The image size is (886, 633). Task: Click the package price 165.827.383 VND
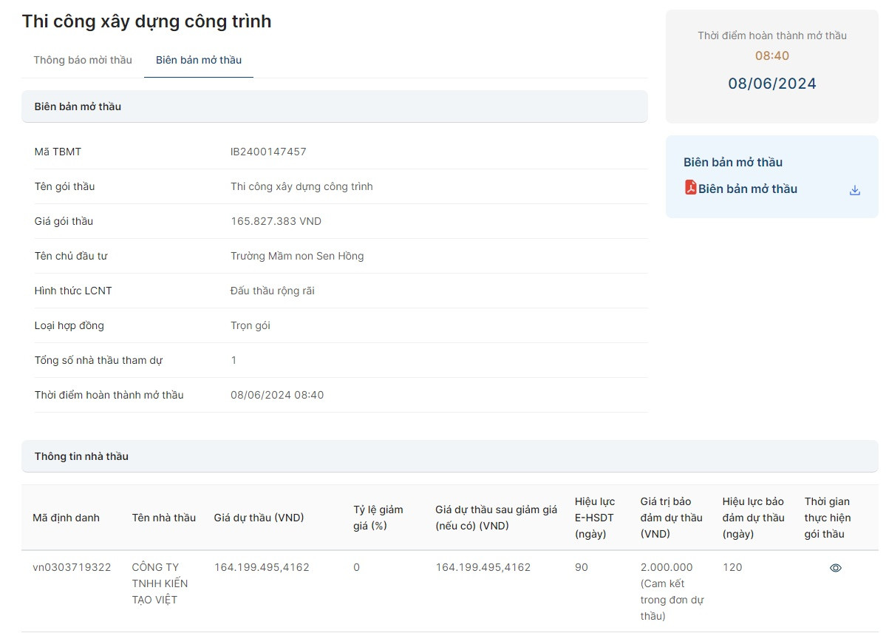coord(276,221)
